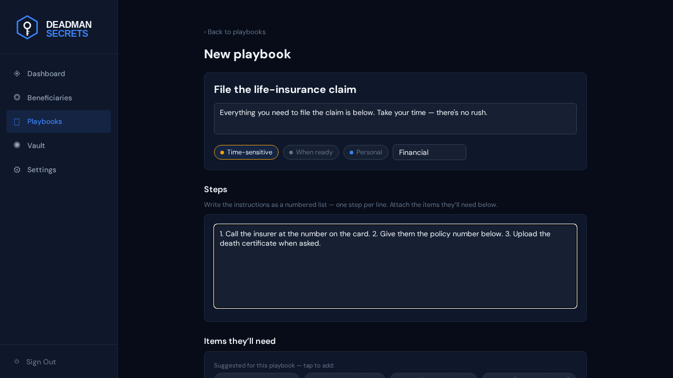
Task: Click the Sign Out power icon
Action: (17, 362)
